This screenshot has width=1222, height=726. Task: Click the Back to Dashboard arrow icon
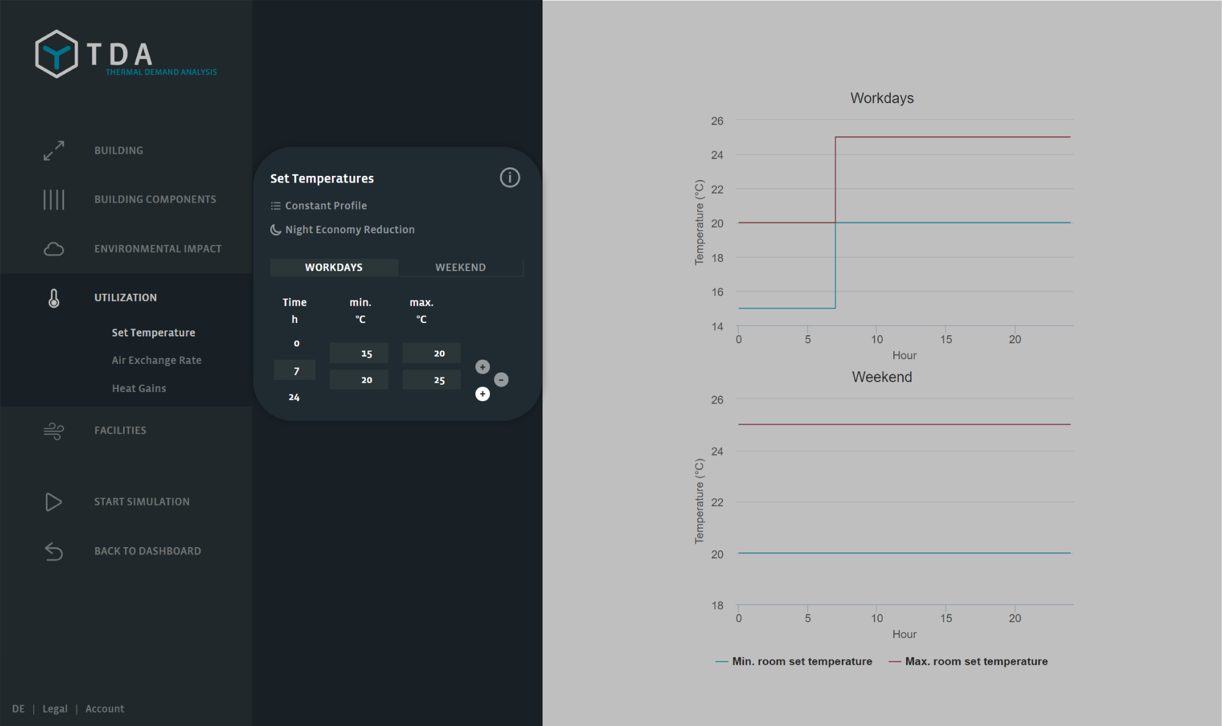pyautogui.click(x=54, y=551)
